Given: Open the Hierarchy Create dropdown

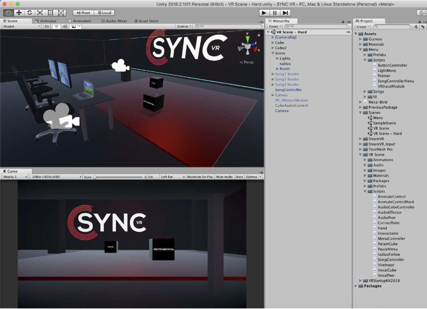Looking at the screenshot, I should coord(275,26).
